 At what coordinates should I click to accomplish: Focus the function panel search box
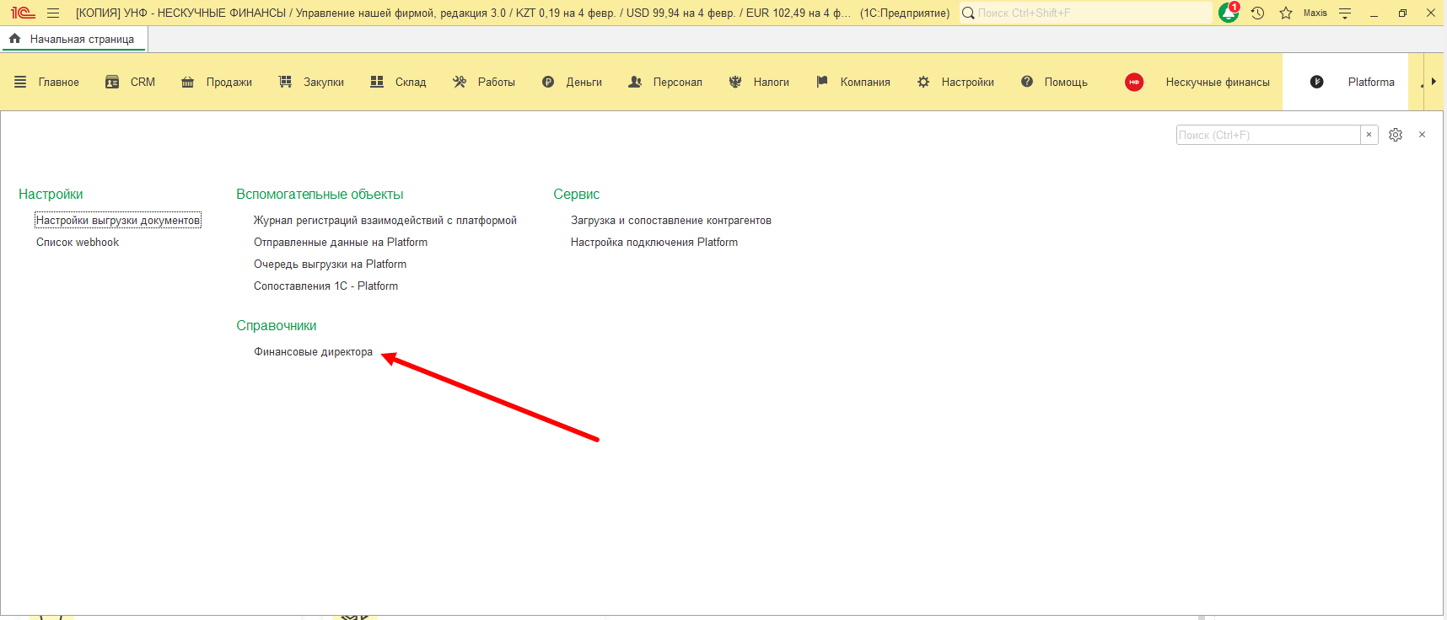pyautogui.click(x=1267, y=135)
